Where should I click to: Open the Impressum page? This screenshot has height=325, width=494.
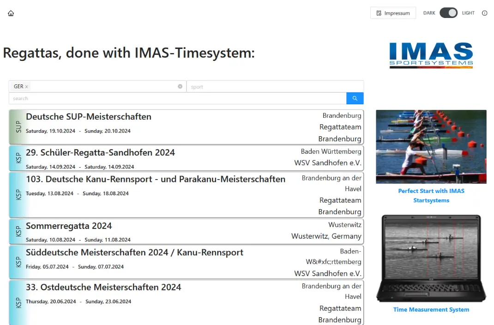point(393,13)
